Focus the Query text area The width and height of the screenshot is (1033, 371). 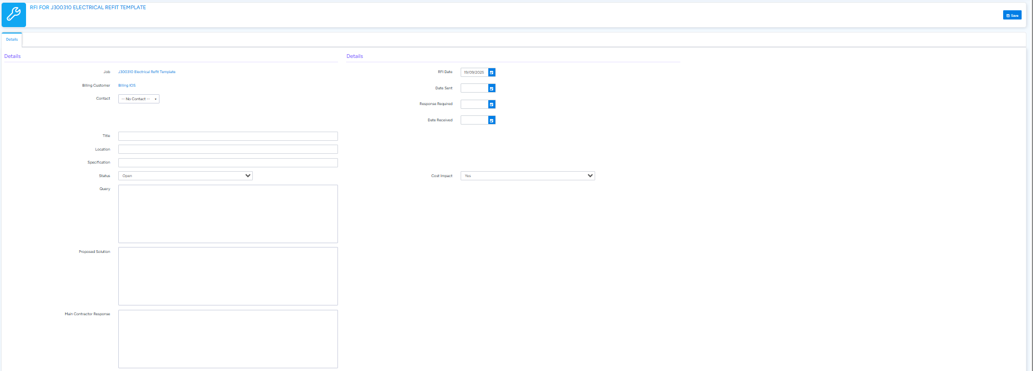228,214
